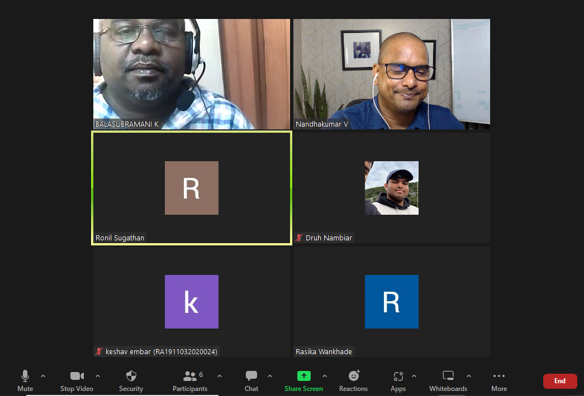Viewport: 584px width, 396px height.
Task: Expand the Apps options arrow
Action: coord(414,376)
